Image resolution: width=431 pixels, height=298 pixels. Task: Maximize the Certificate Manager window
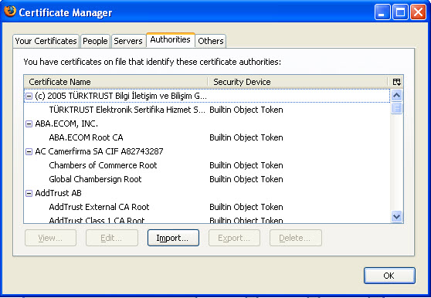(400, 12)
